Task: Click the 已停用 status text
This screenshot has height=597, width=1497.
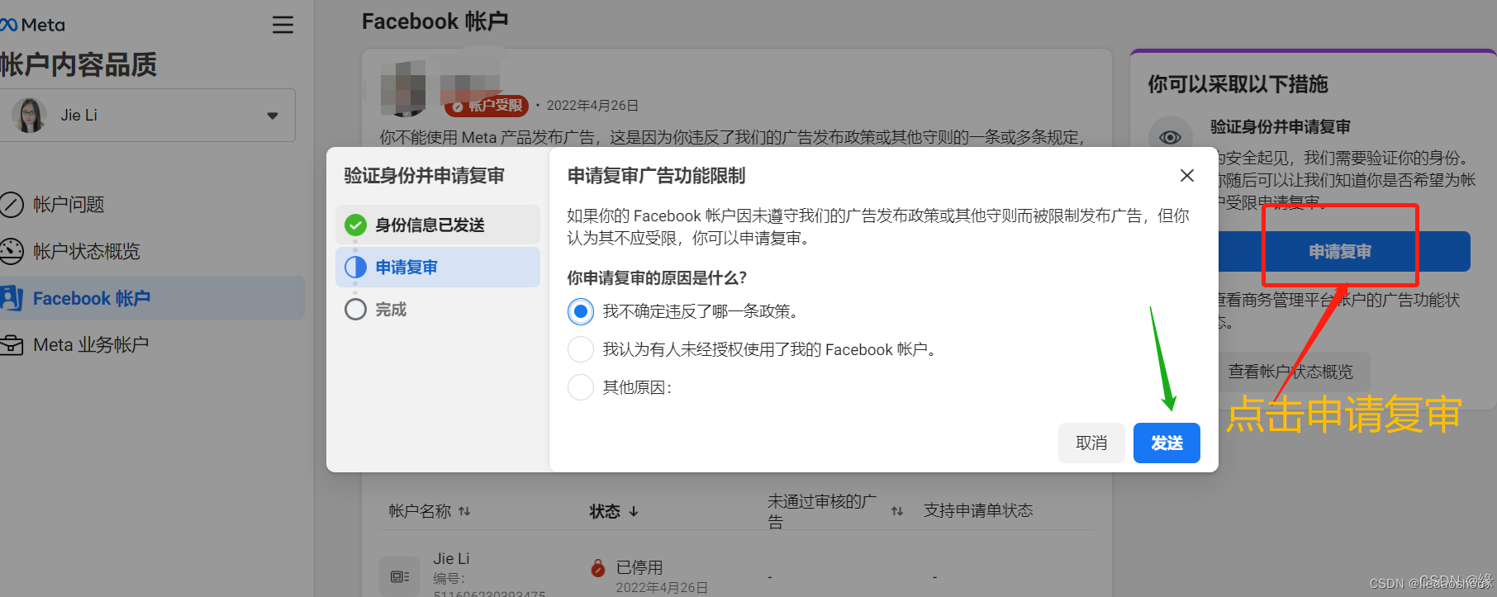Action: pyautogui.click(x=639, y=567)
